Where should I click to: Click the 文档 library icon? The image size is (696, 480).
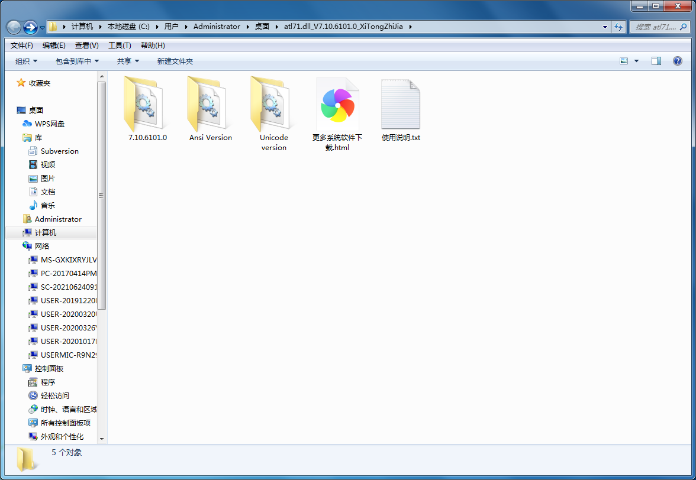pos(33,192)
